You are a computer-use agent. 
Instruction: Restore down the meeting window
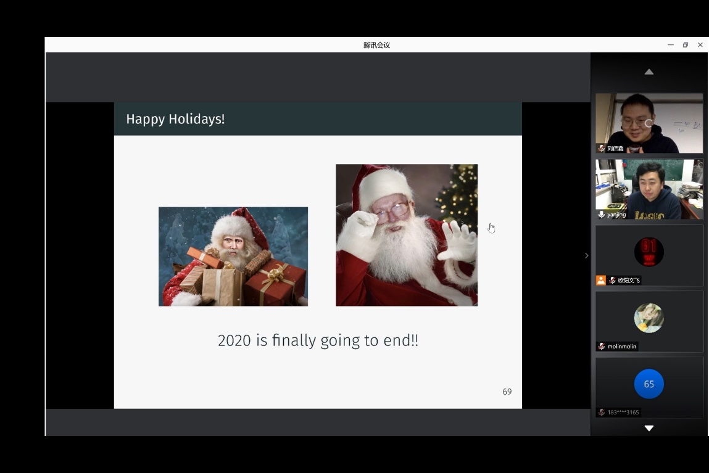click(685, 45)
